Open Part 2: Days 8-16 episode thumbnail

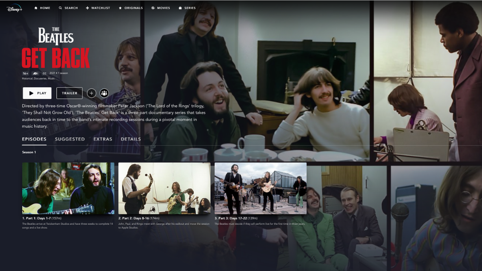[164, 188]
